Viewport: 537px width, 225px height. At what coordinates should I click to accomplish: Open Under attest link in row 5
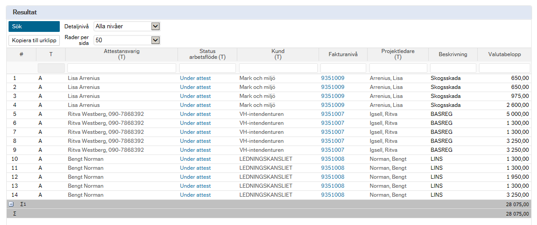coord(195,114)
